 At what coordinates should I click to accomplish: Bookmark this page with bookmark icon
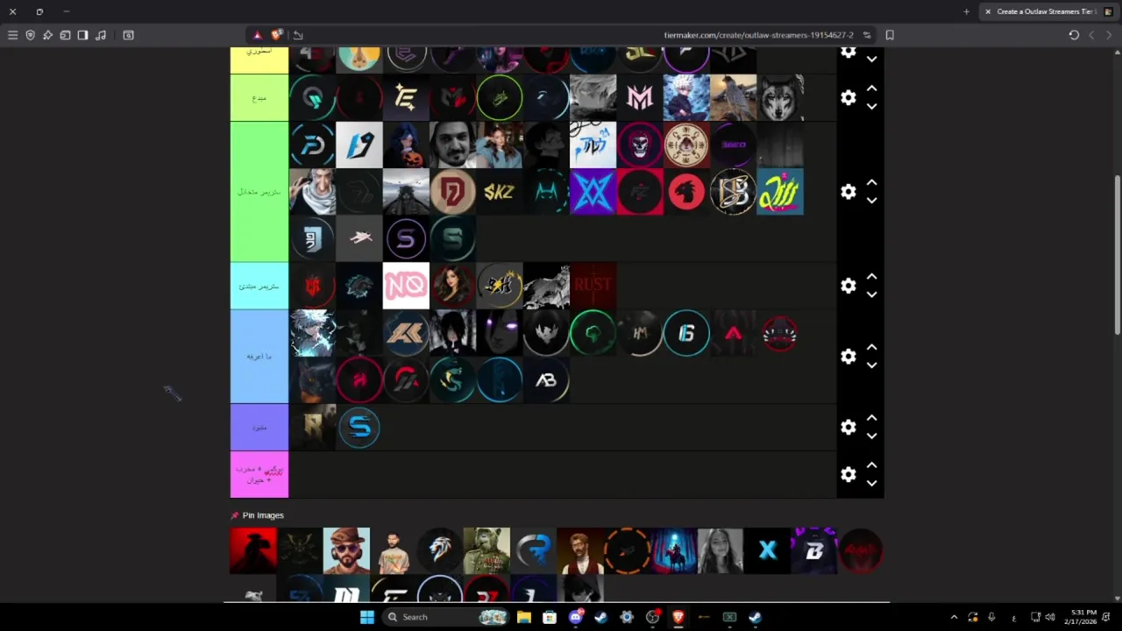[x=890, y=35]
